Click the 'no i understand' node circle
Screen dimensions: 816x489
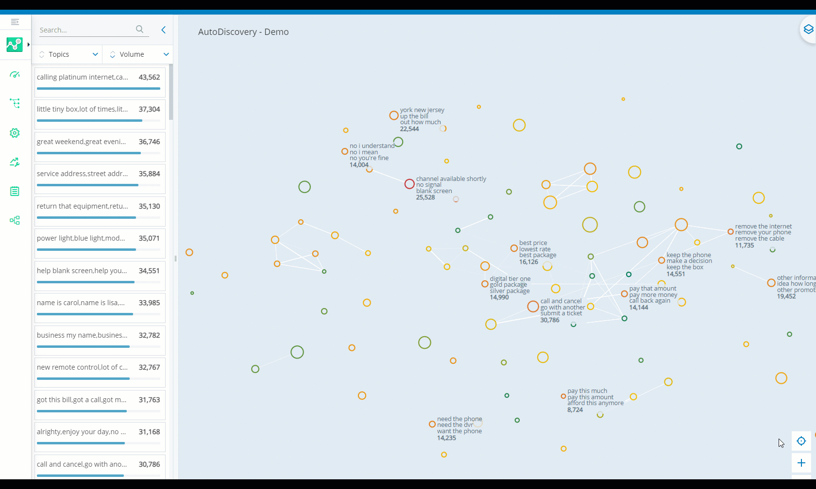pyautogui.click(x=345, y=151)
